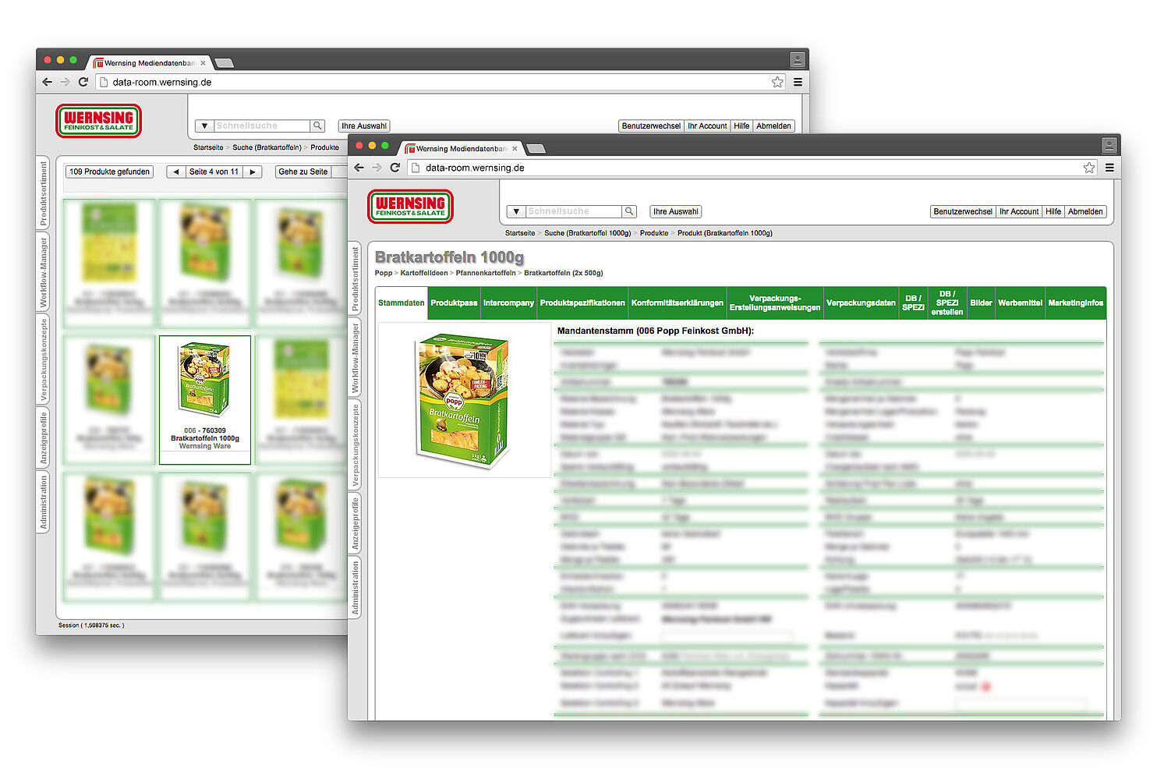
Task: Open the Werbemittel tab
Action: (x=1020, y=303)
